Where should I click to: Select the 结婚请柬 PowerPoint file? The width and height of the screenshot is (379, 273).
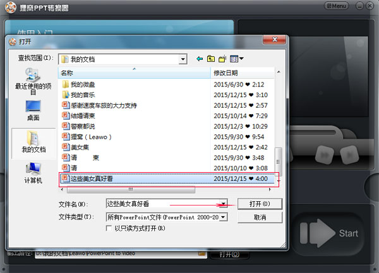[x=78, y=116]
